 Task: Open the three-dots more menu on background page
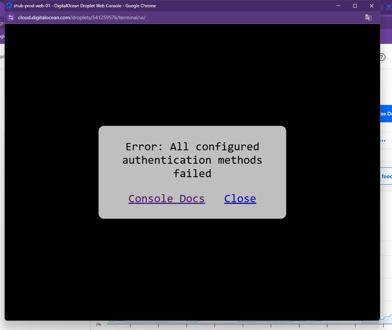click(383, 141)
